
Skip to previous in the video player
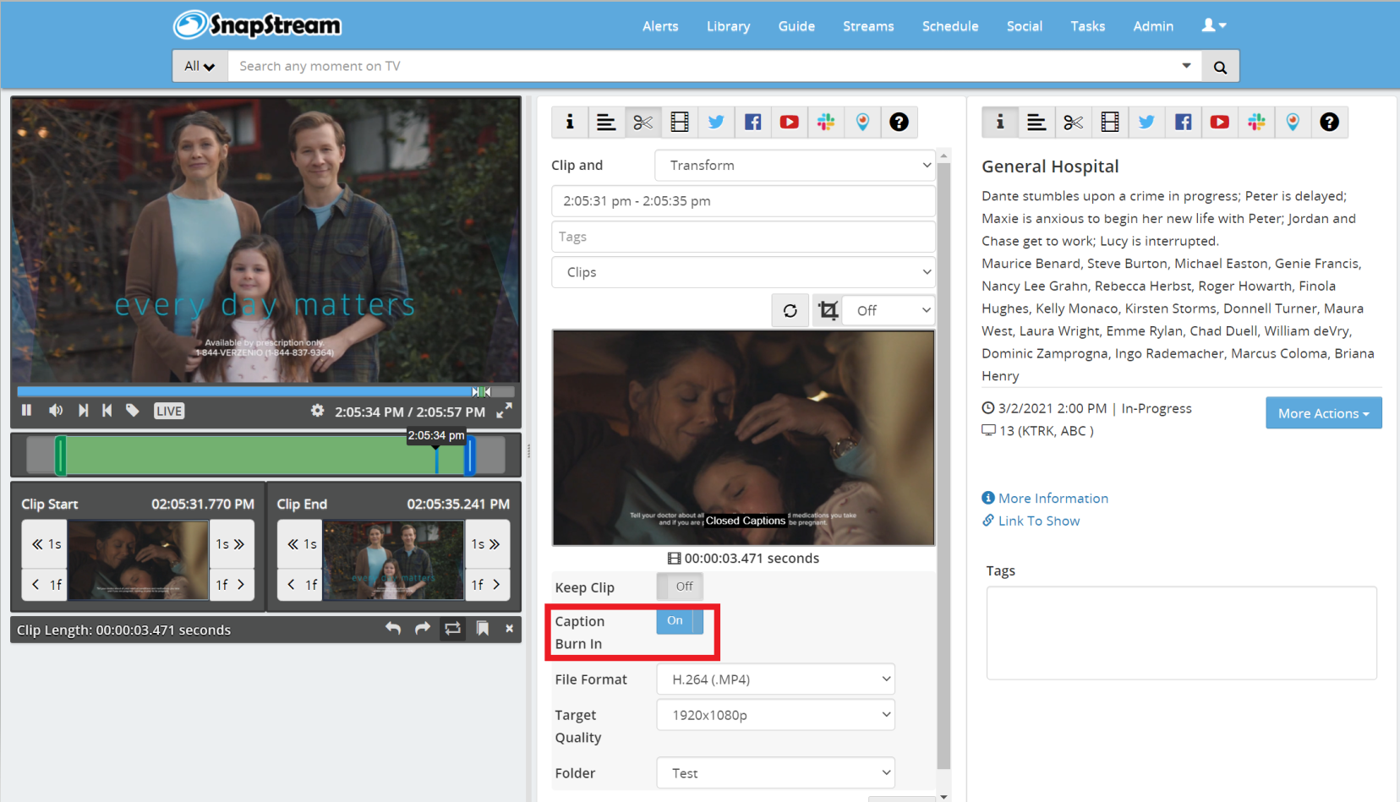click(x=107, y=411)
